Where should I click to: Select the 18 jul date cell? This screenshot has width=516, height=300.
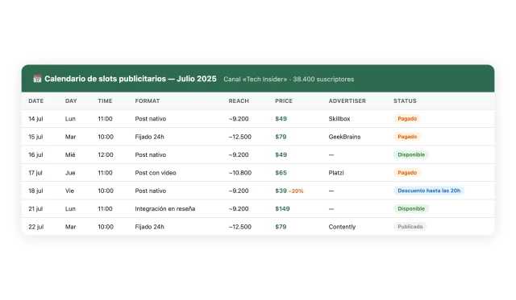(35, 191)
